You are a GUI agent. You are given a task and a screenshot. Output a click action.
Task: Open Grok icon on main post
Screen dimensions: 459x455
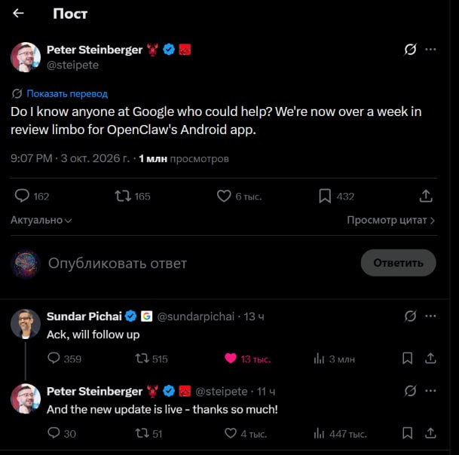pyautogui.click(x=410, y=50)
